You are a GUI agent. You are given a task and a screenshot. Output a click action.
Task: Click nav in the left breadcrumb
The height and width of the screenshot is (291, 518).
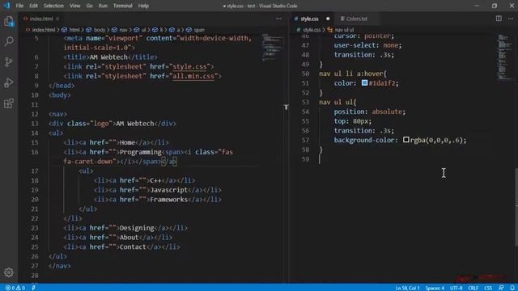pyautogui.click(x=123, y=30)
